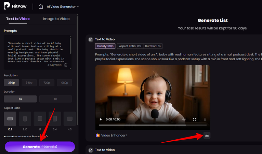Download the generated video
Screen dimensions: 262x154
(207, 136)
